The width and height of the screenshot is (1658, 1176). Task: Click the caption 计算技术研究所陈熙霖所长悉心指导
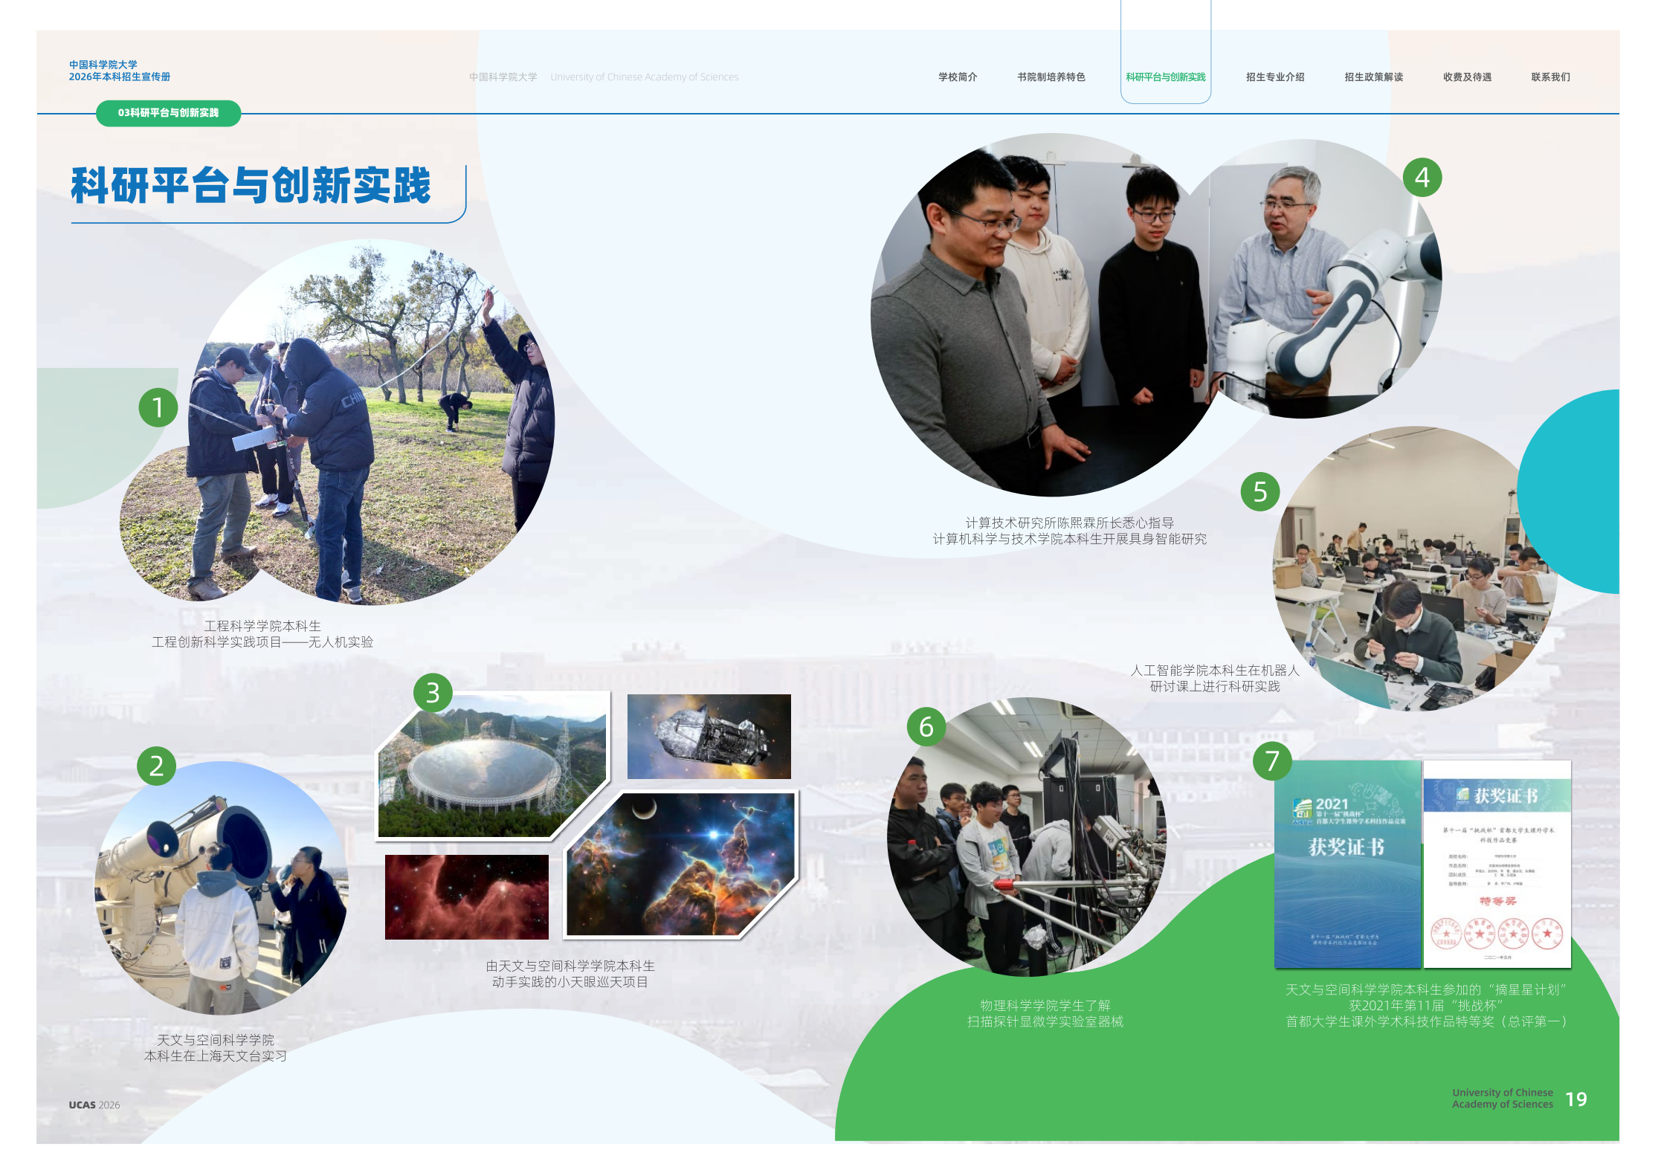point(1070,523)
